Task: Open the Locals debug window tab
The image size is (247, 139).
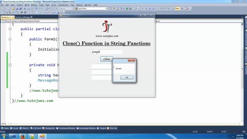Action: pyautogui.click(x=14, y=128)
